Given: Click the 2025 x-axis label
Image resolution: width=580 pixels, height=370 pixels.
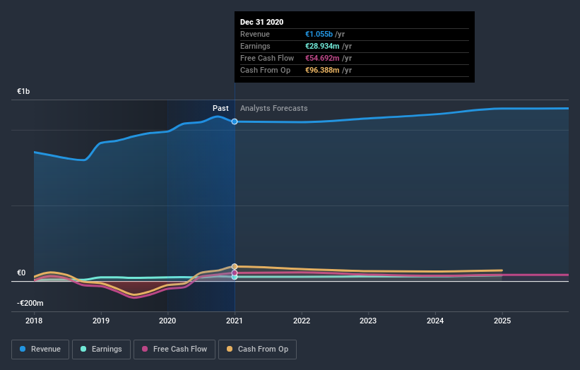Looking at the screenshot, I should (502, 321).
